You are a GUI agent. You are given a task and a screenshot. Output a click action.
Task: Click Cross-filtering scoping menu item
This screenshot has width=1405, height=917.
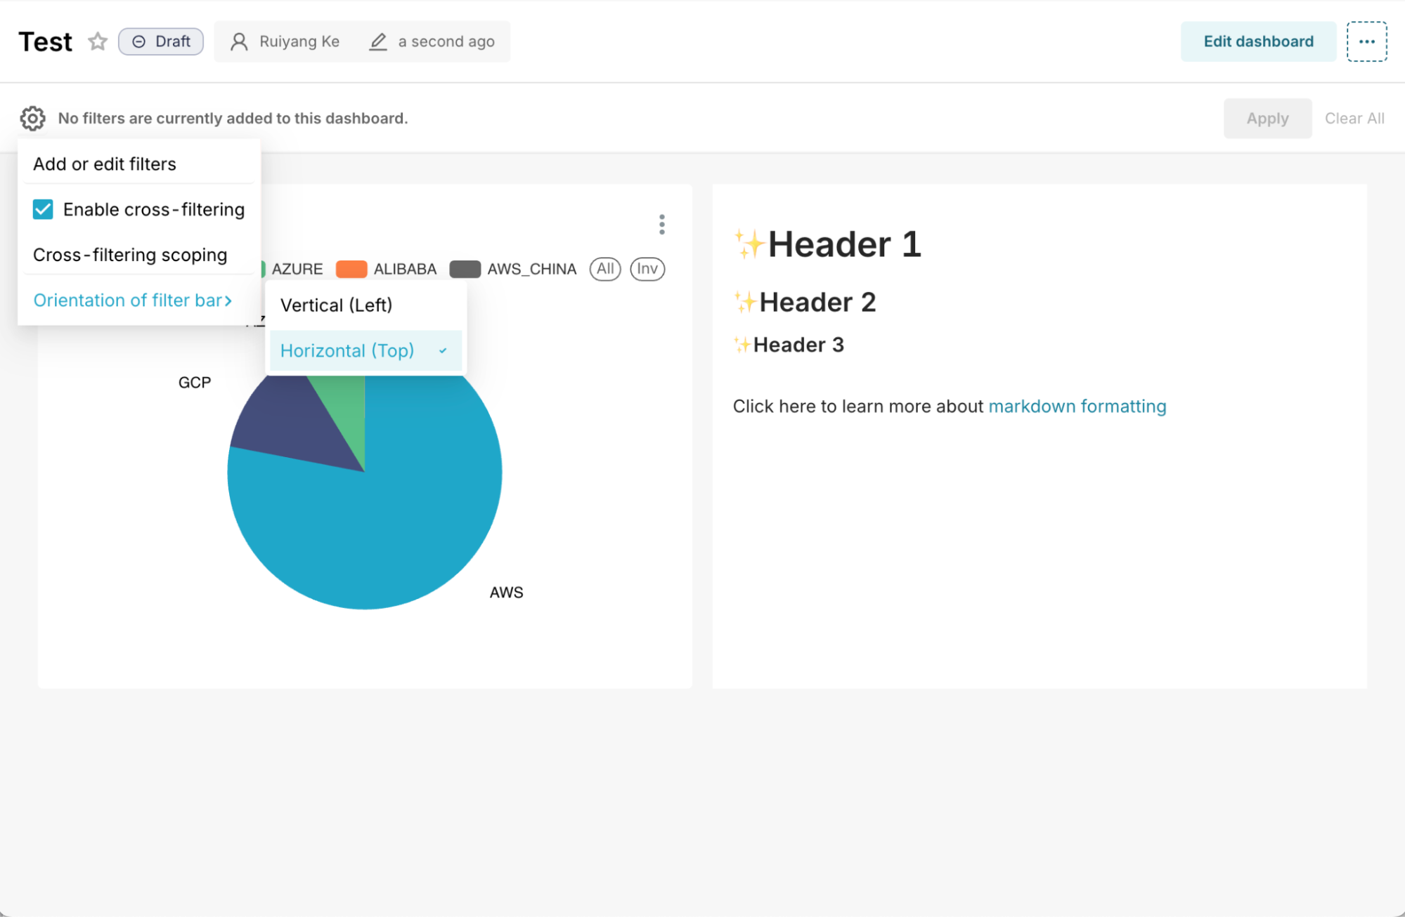click(x=129, y=253)
